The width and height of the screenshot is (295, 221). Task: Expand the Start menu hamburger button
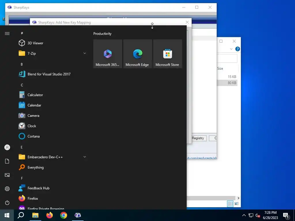click(7, 33)
